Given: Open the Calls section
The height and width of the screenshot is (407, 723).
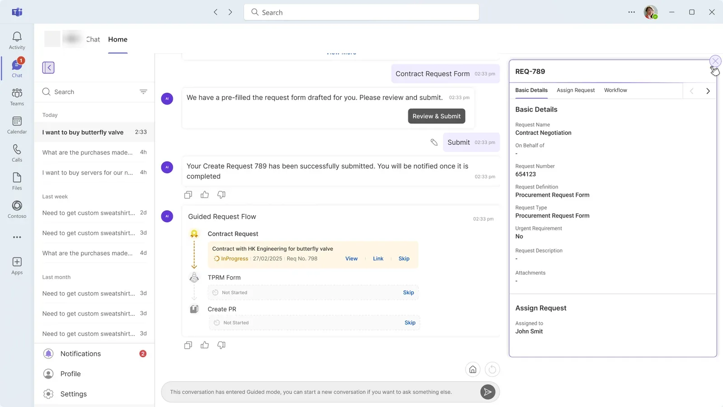Looking at the screenshot, I should [x=17, y=153].
